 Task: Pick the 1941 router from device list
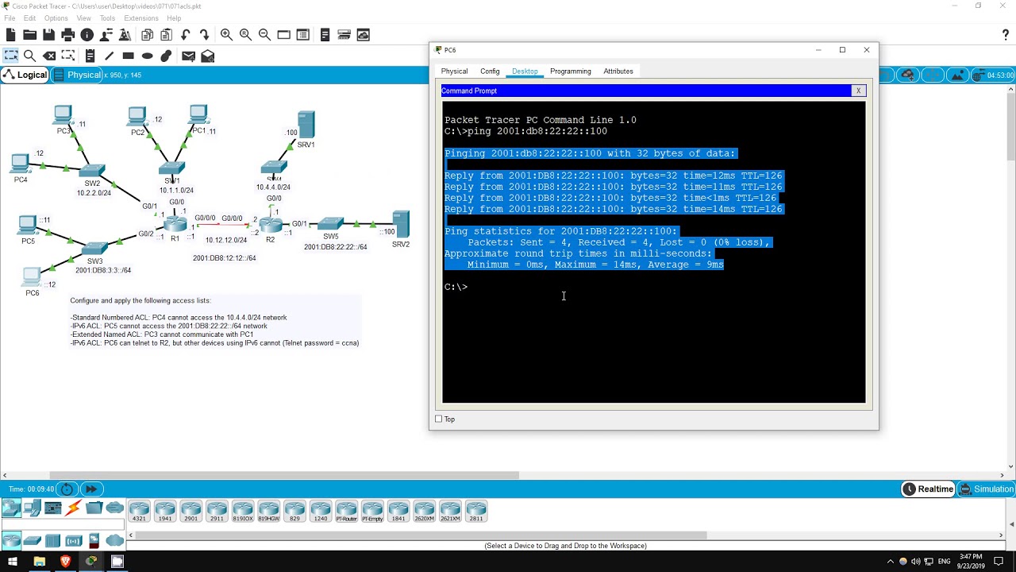(x=165, y=511)
